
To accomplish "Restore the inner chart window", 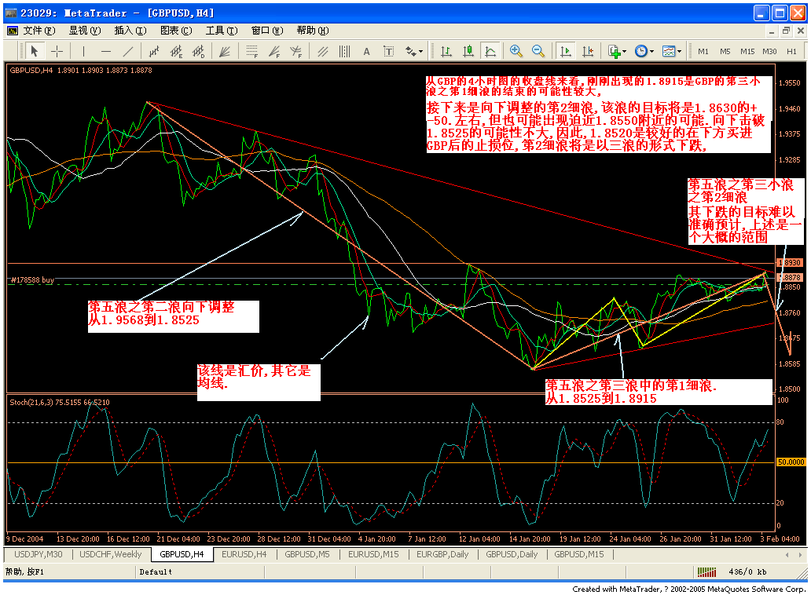I will pos(786,31).
